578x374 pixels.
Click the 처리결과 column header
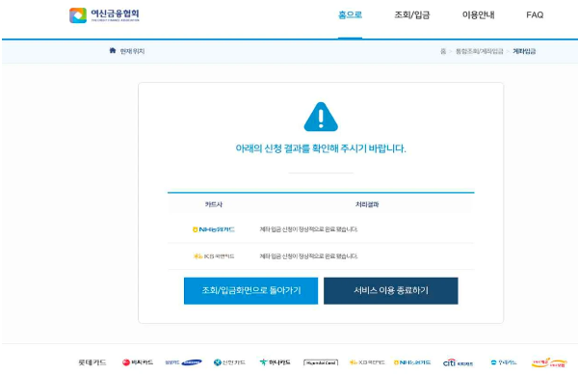click(x=367, y=204)
